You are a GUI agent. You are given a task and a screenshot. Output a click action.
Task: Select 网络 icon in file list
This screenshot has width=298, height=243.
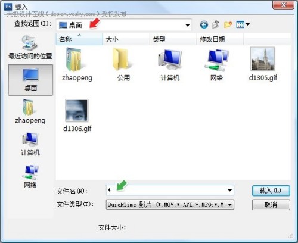click(x=216, y=64)
